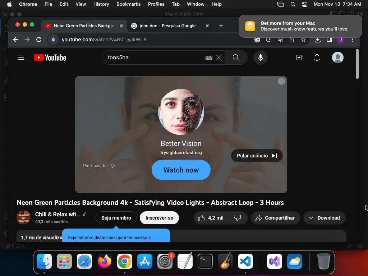Click the video title Neon Green Particles Background

click(x=150, y=203)
